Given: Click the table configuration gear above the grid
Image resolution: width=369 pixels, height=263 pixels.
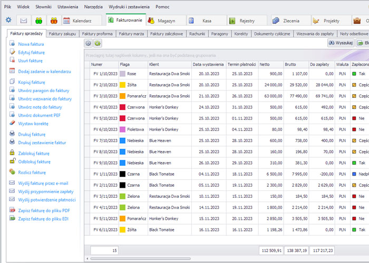Looking at the screenshot, I should (x=89, y=43).
